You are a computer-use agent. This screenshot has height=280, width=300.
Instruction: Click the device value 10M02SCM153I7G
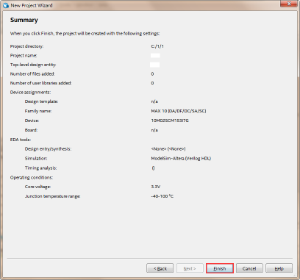point(170,121)
